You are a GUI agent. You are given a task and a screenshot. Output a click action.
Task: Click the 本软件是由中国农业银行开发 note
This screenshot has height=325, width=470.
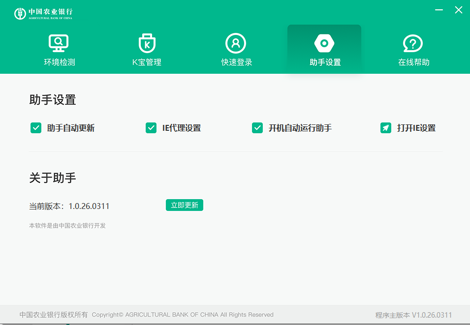(x=67, y=226)
